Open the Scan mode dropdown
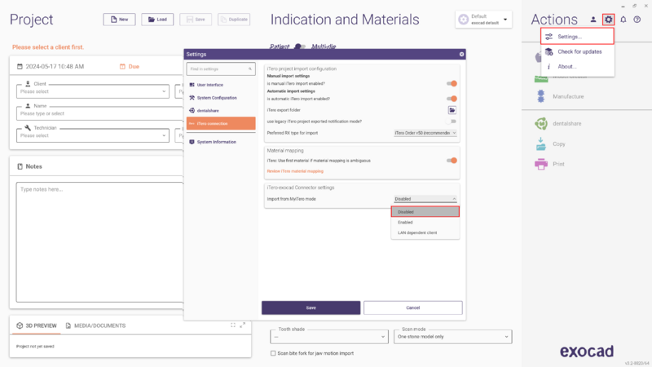Screen dimensions: 652x367 tap(453, 337)
